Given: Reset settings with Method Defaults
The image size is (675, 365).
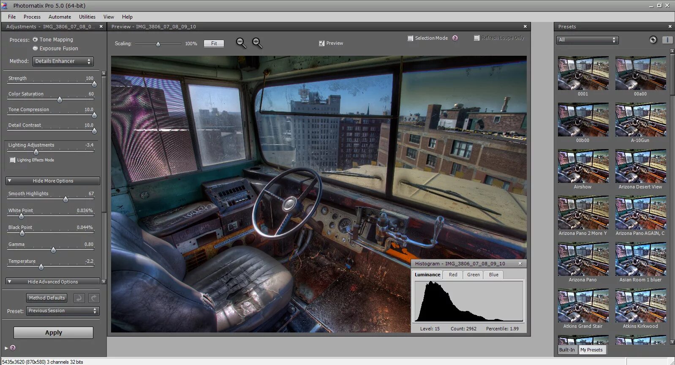Looking at the screenshot, I should click(x=47, y=298).
